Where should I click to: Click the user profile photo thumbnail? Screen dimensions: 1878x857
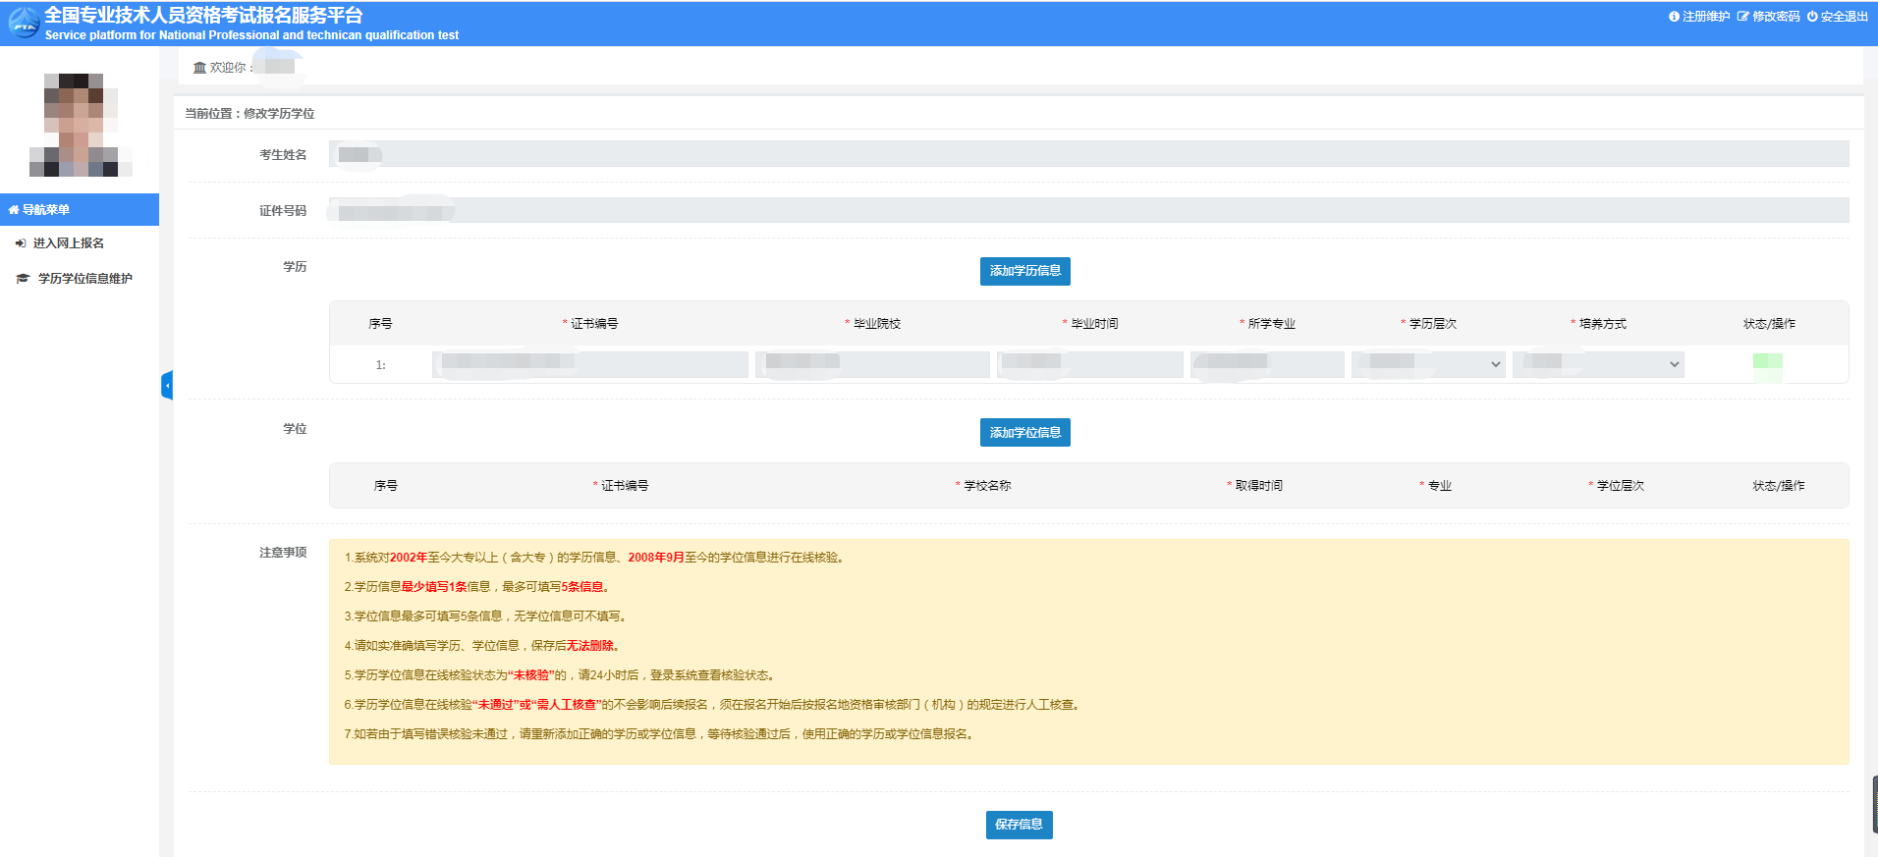(81, 125)
